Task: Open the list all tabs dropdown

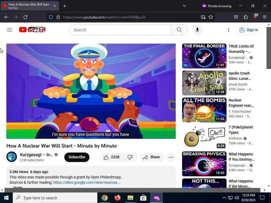Action: [x=184, y=6]
